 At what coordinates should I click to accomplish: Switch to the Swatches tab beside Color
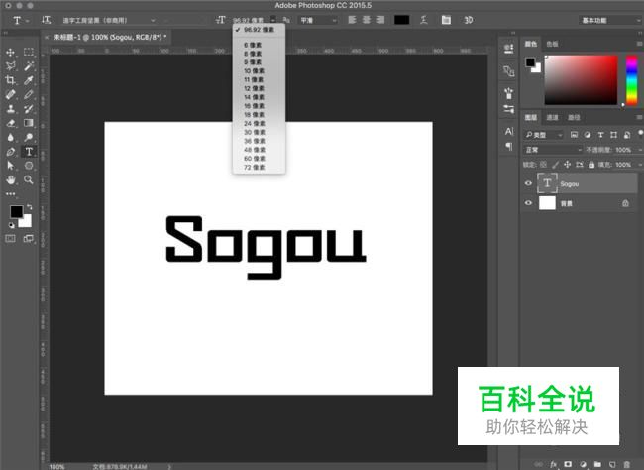point(553,44)
